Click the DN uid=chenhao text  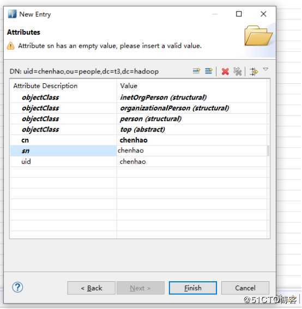click(x=84, y=71)
